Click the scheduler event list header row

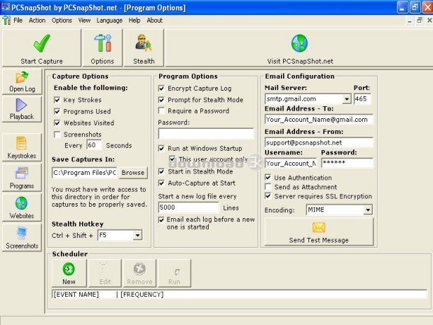coord(239,295)
